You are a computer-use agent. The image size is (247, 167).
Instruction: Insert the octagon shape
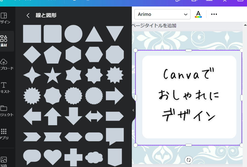click(x=115, y=55)
